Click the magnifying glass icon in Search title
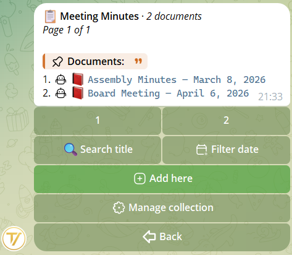292x255 pixels. (x=70, y=150)
